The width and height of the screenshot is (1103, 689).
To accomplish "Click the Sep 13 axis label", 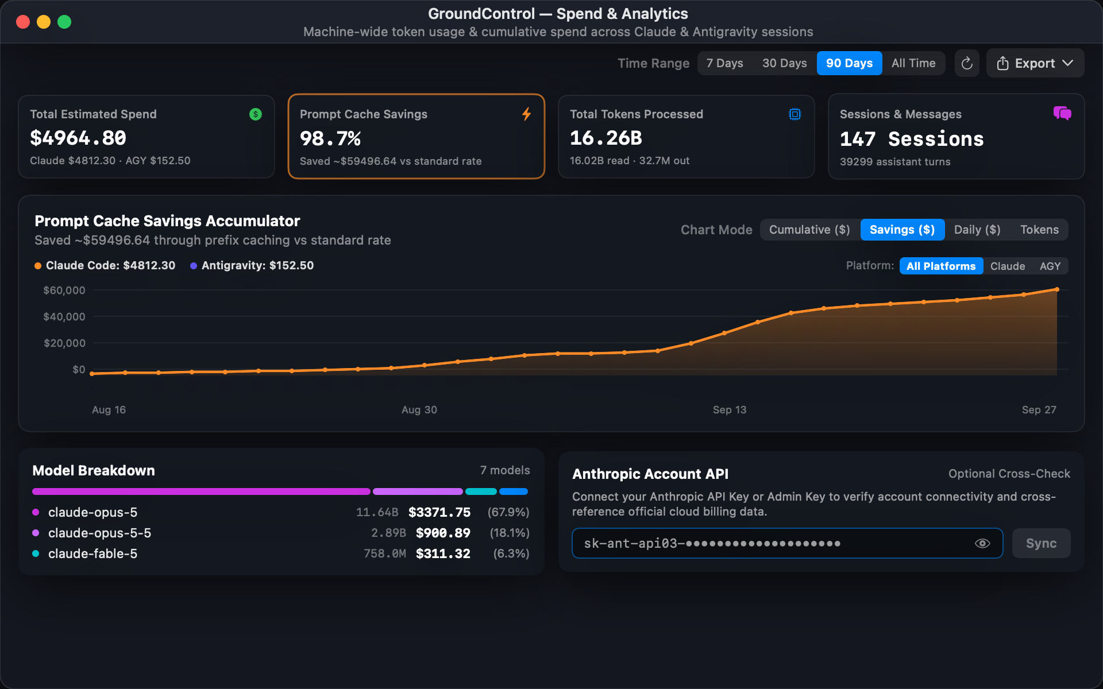I will pyautogui.click(x=730, y=410).
